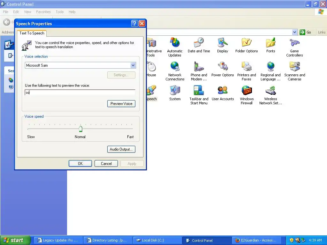Open the Favorites menu
This screenshot has width=327, height=245.
[43, 12]
